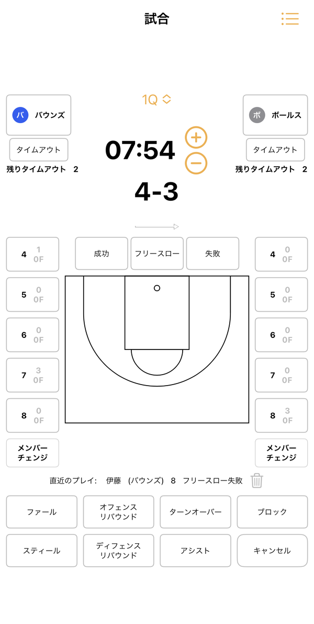314x624 pixels.
Task: Select Bounds player number 4
Action: [32, 254]
